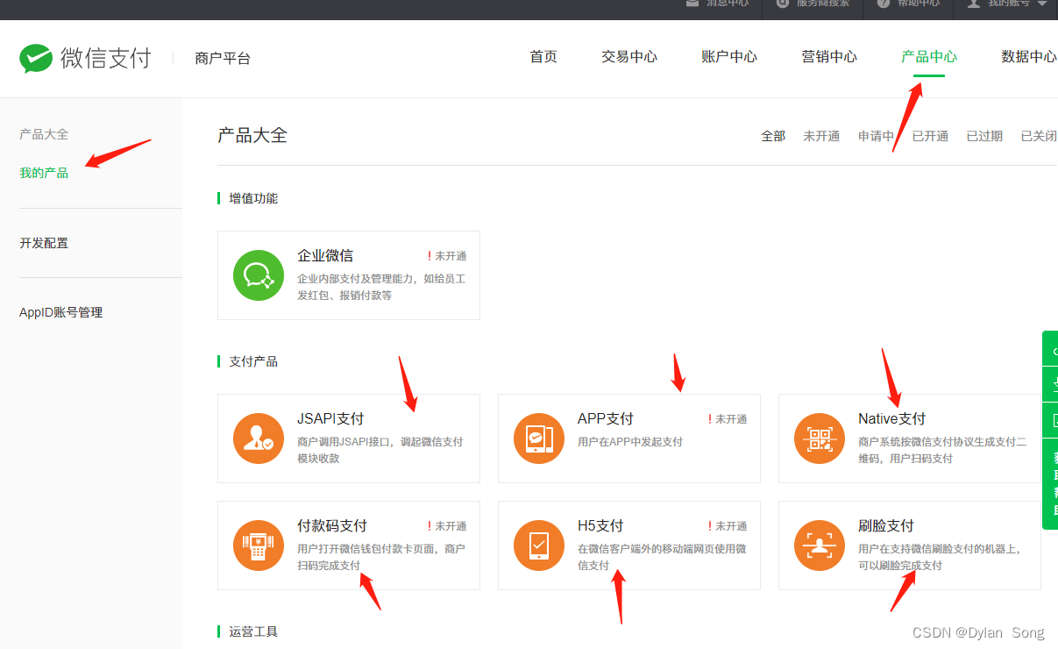Open 我的产品 in the sidebar

(44, 173)
